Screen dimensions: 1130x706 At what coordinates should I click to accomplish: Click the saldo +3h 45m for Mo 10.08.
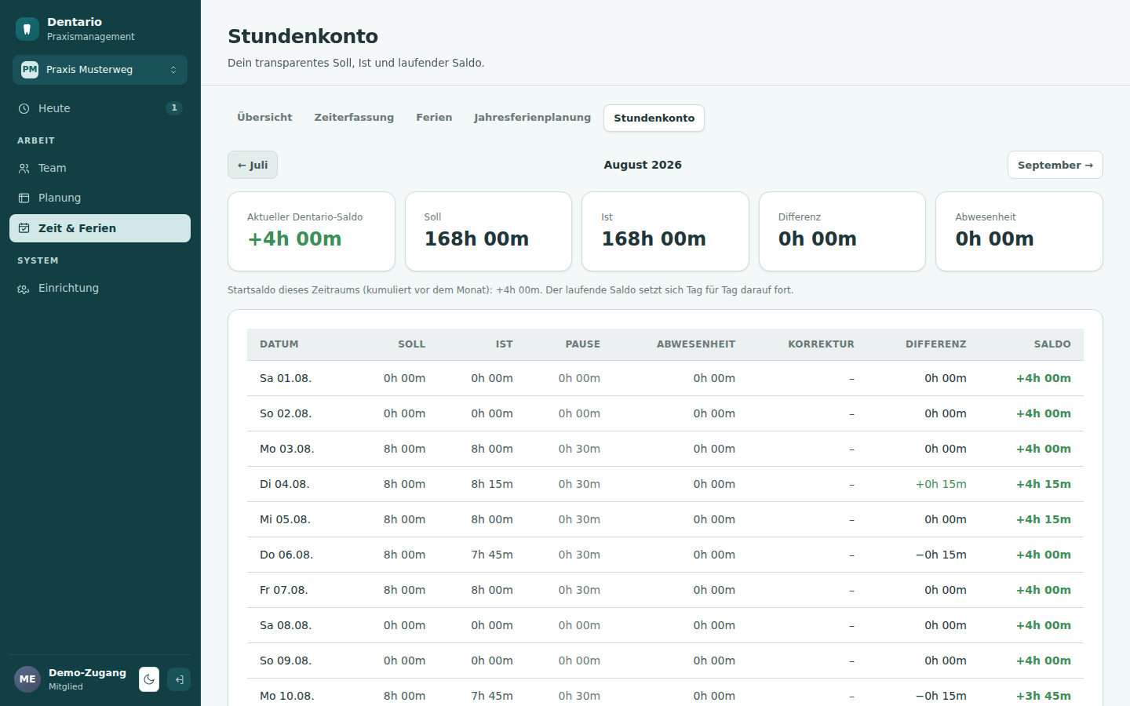pos(1044,696)
